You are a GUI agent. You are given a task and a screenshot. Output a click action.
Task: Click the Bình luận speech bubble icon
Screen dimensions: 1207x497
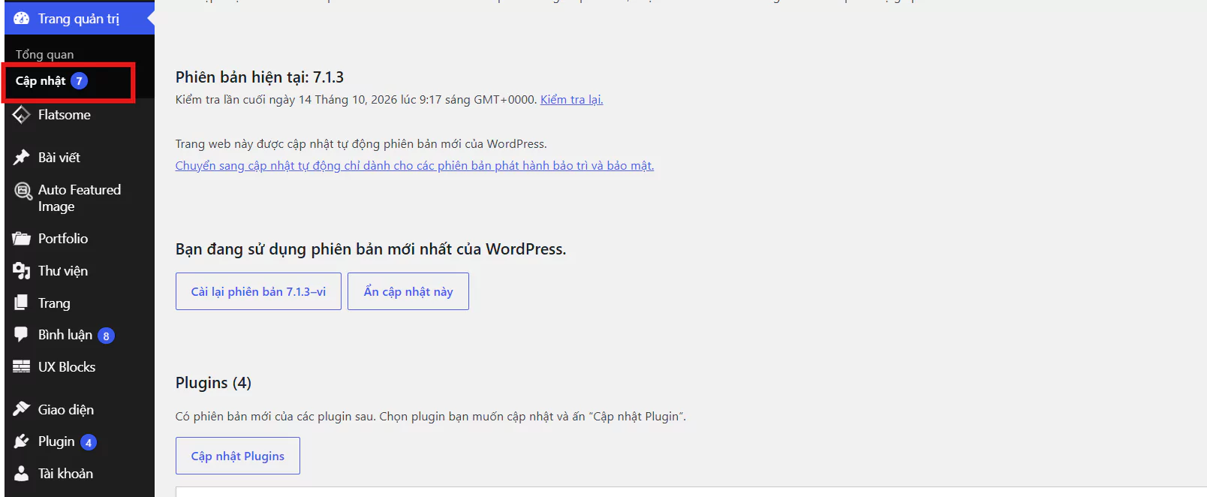click(21, 335)
